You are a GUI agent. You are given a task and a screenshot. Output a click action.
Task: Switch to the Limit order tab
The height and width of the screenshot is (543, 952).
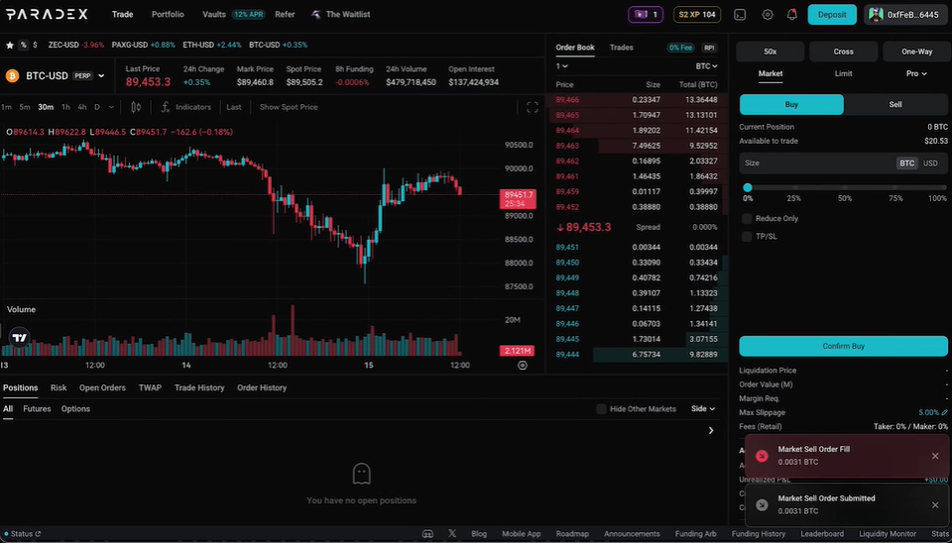coord(843,73)
